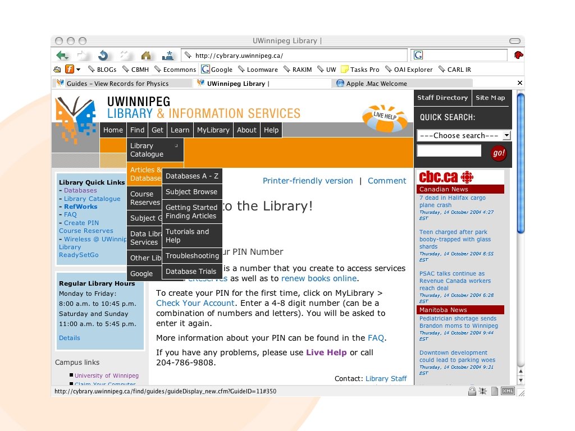The height and width of the screenshot is (431, 575).
Task: Open the Tasks Pro bookmark
Action: click(x=360, y=69)
